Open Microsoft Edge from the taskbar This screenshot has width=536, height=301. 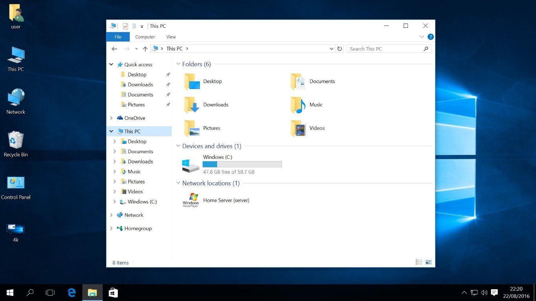coord(71,292)
